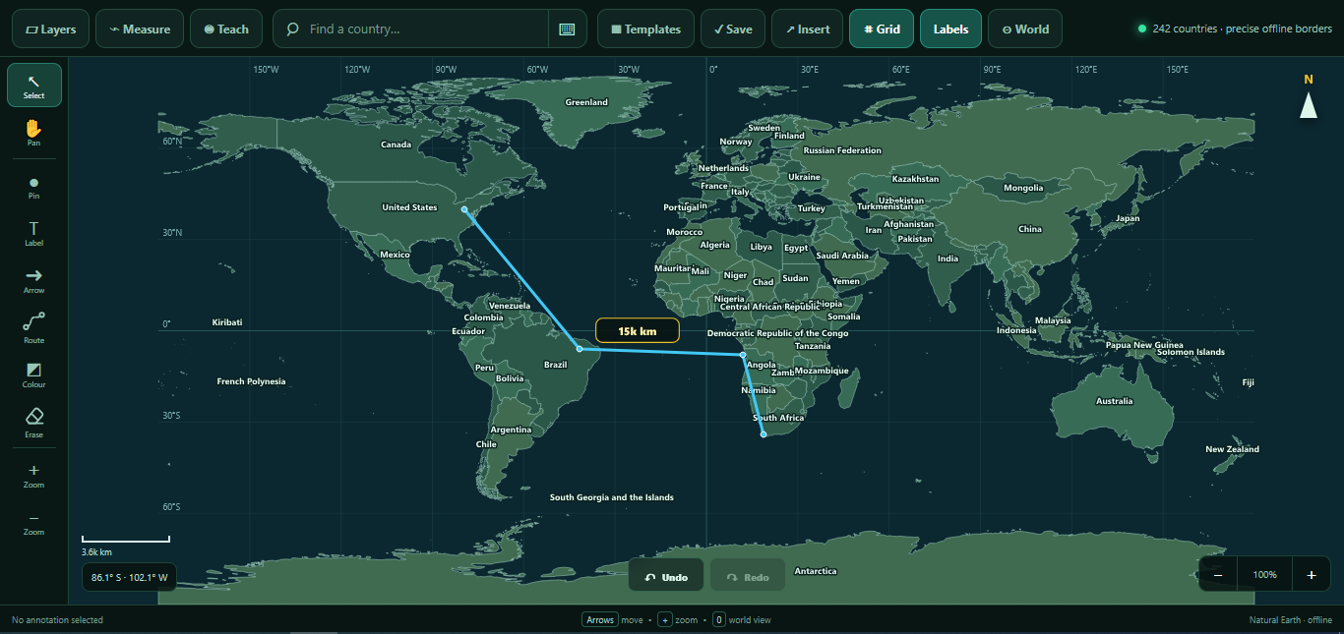Click the Kiribati label

tap(227, 322)
